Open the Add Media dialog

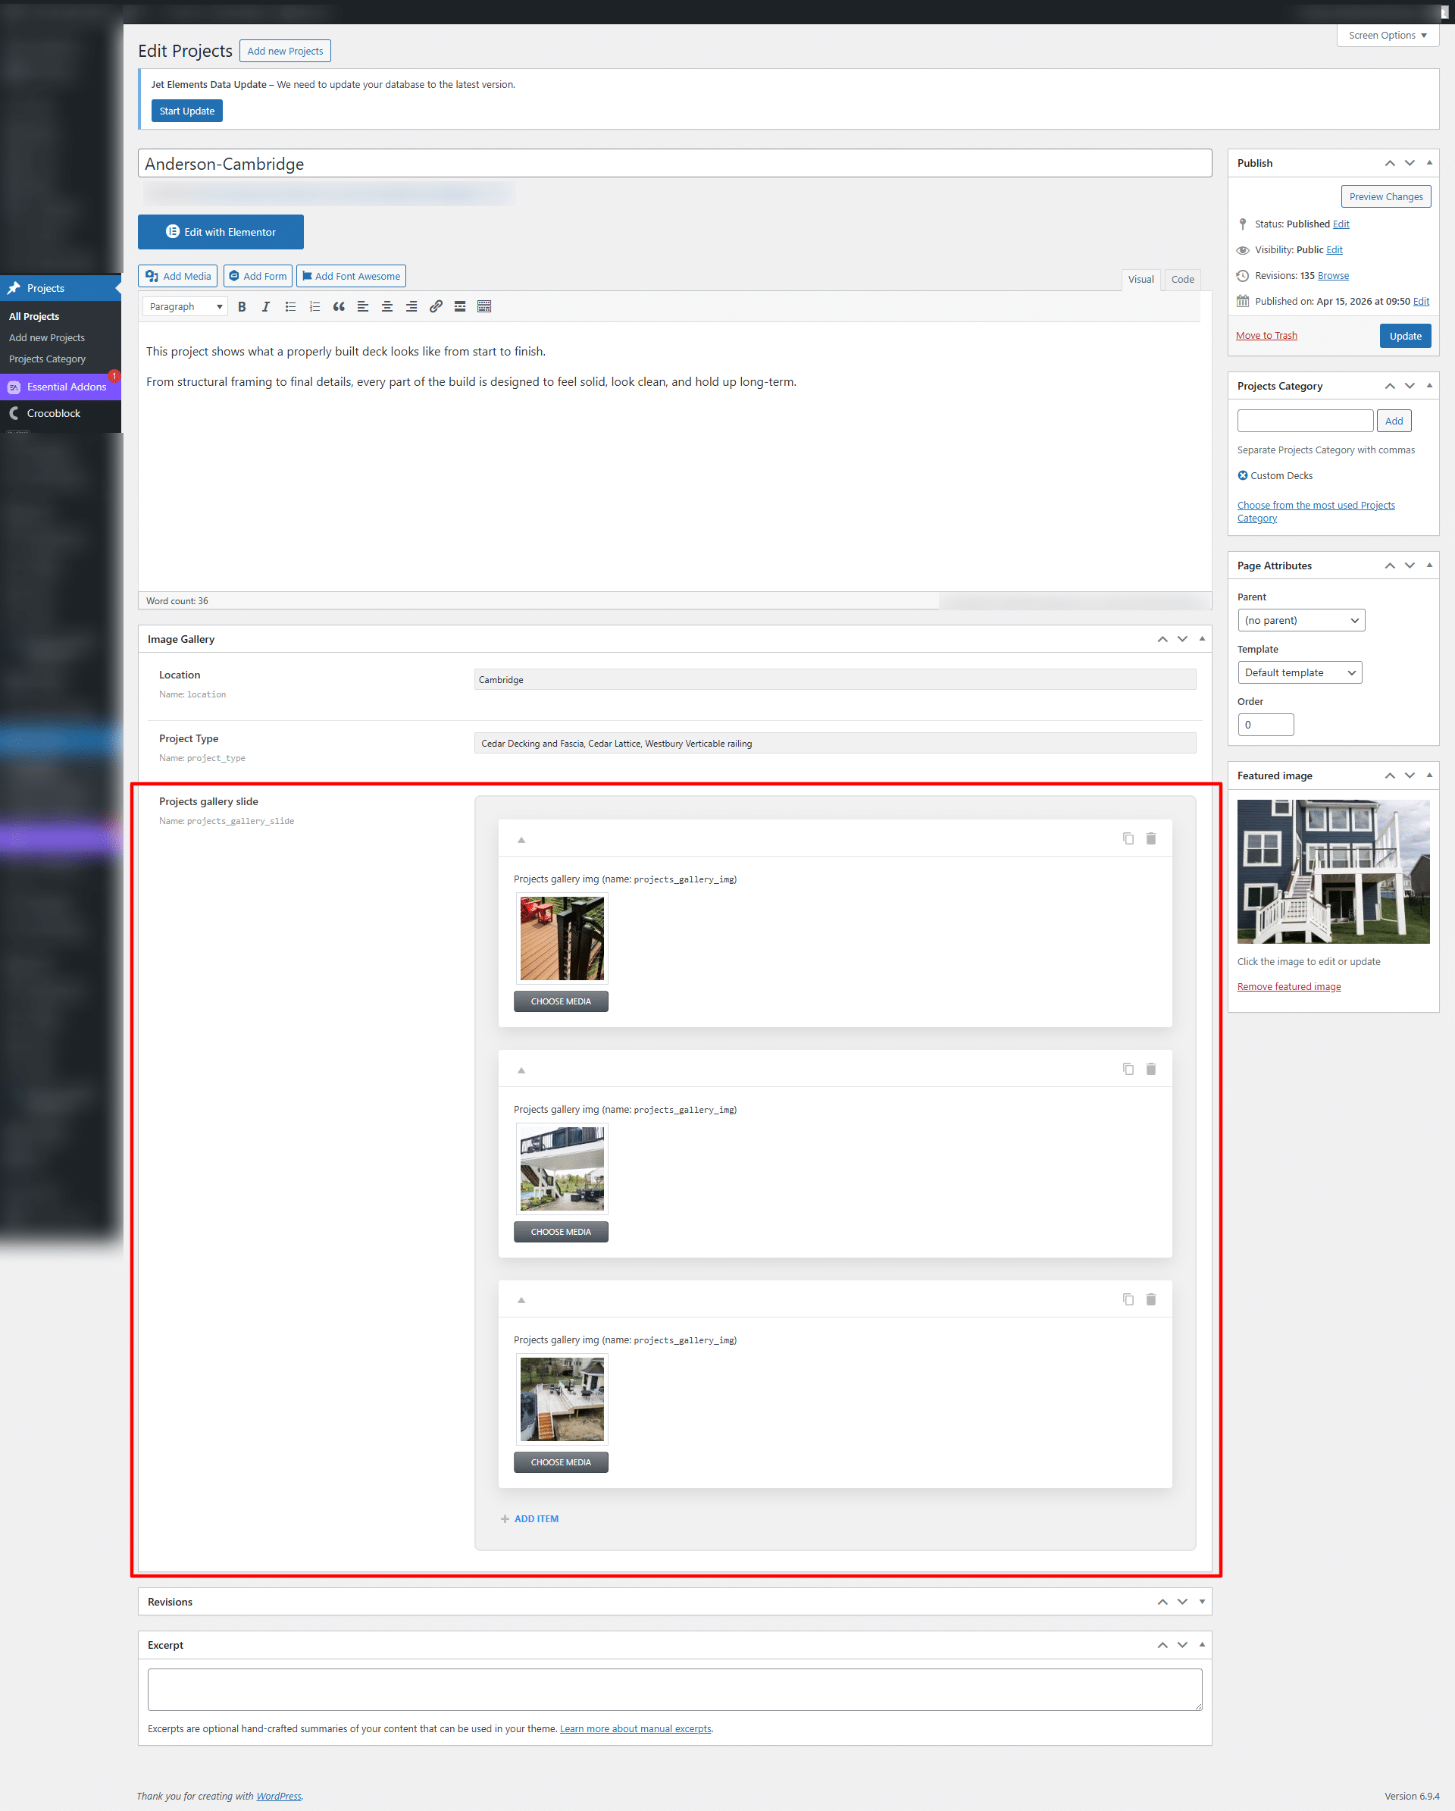(x=177, y=275)
